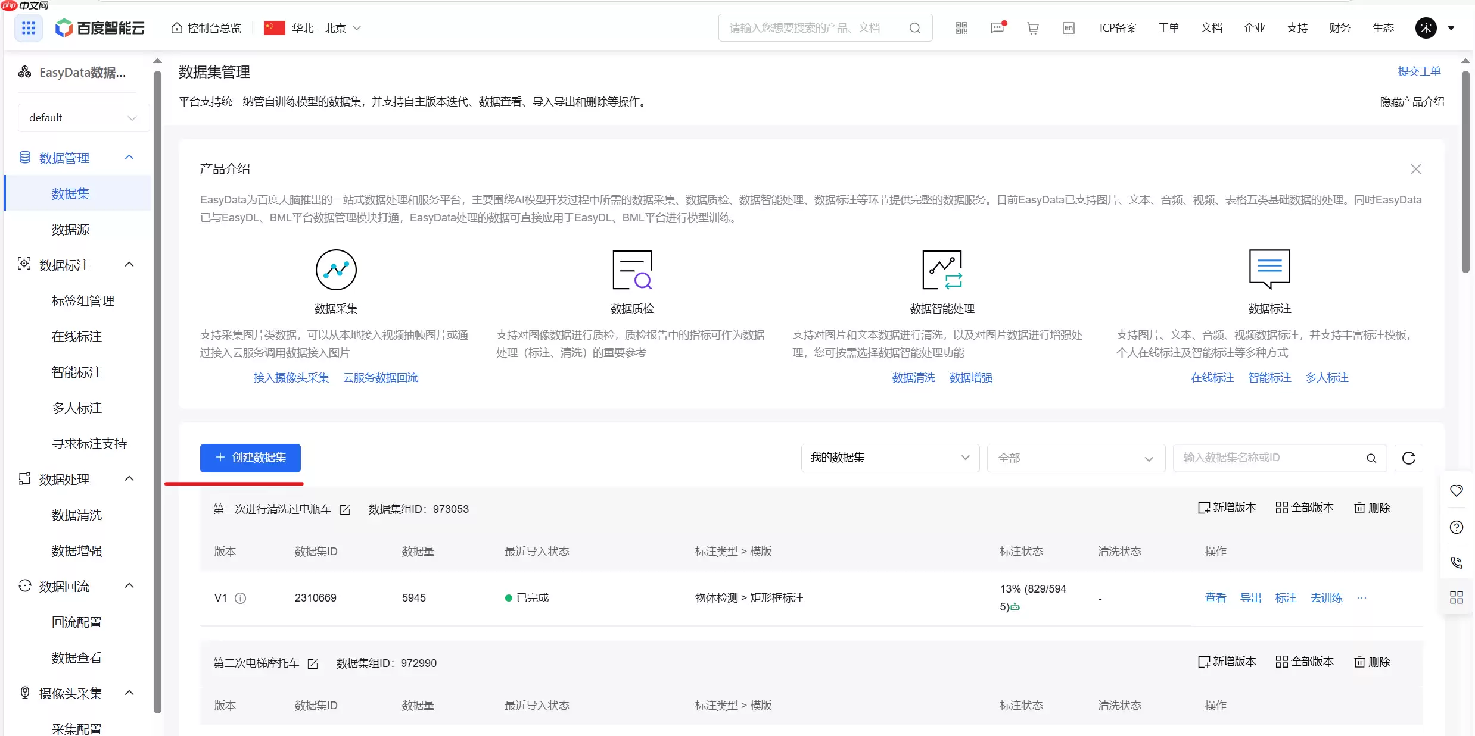This screenshot has width=1475, height=736.
Task: Click the heart feedback icon on right edge
Action: pos(1457,490)
